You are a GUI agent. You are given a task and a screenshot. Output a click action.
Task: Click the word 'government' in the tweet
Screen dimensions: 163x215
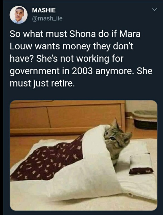pyautogui.click(x=35, y=72)
